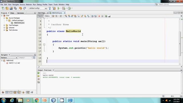Collapse the HelloWorld node in Navigator
This screenshot has width=183, height=103.
[2, 60]
